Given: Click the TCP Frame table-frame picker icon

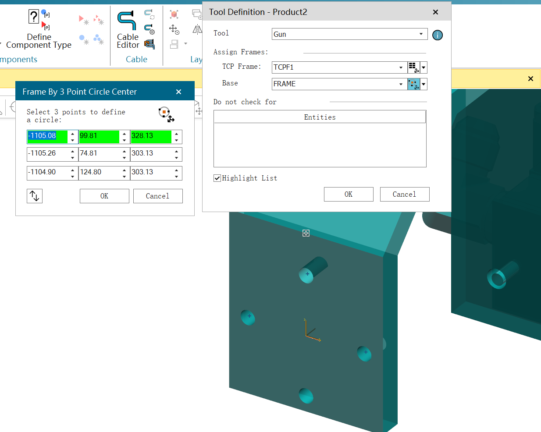Looking at the screenshot, I should [x=413, y=67].
